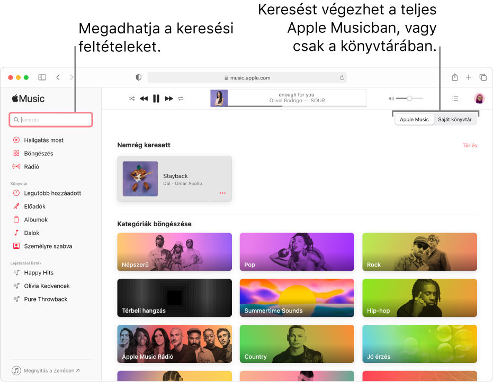Click the Legutóbb hozzáadott clock icon
This screenshot has width=493, height=382.
(x=16, y=193)
